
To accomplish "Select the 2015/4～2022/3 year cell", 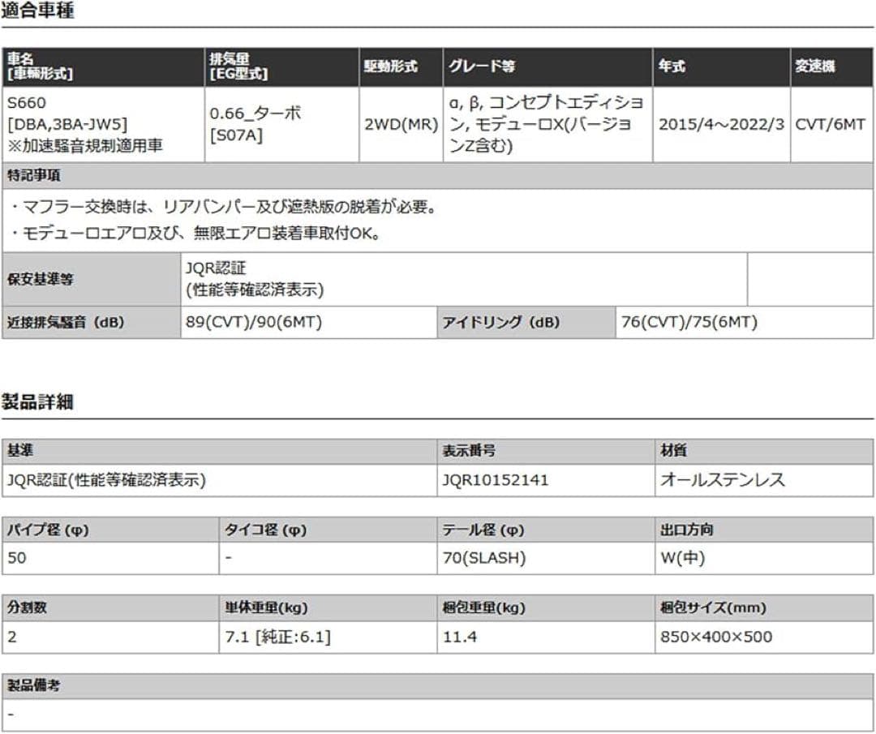I will (721, 124).
